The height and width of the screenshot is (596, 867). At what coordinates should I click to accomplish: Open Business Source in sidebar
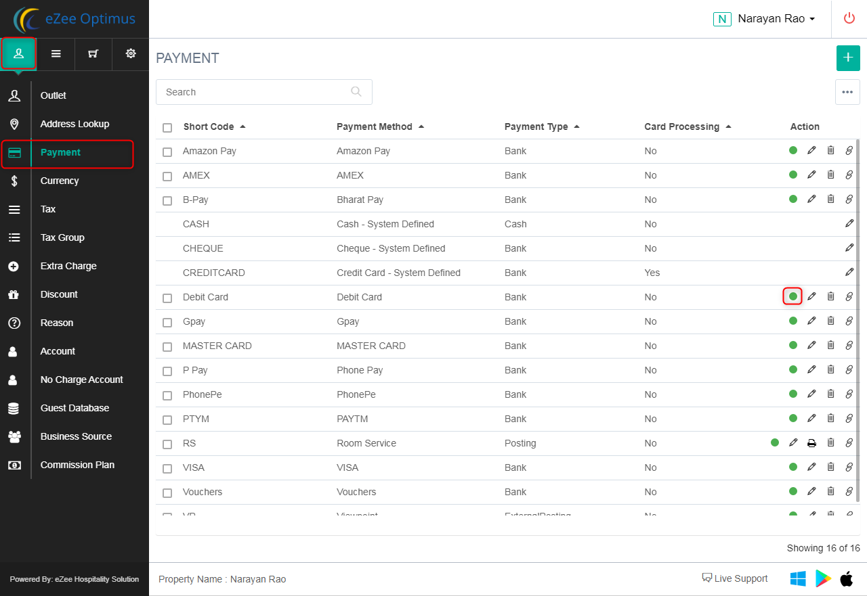point(75,436)
